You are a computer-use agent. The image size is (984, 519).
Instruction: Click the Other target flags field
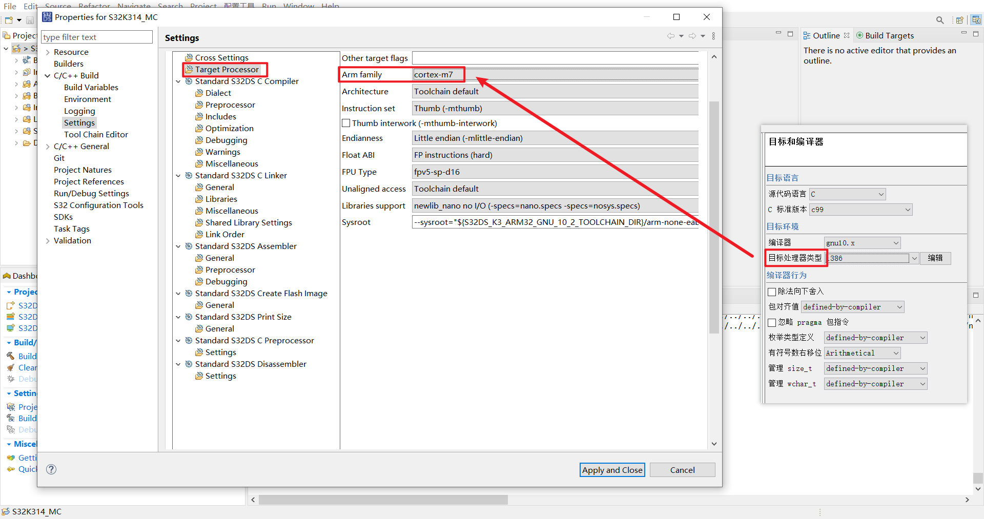pyautogui.click(x=555, y=58)
